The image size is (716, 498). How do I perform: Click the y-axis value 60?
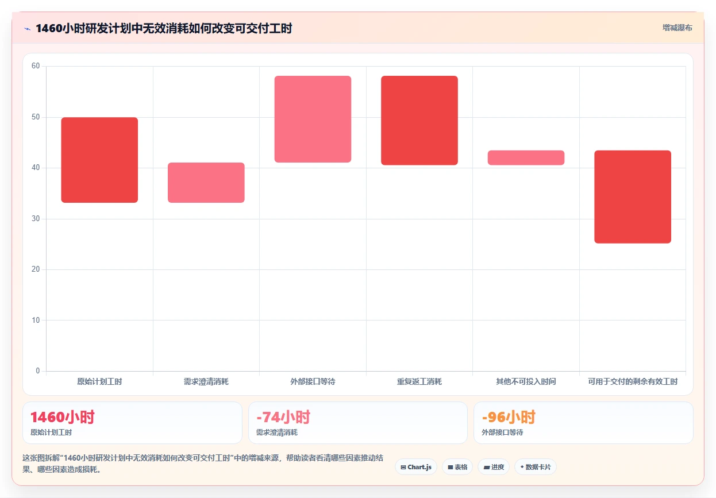click(36, 66)
